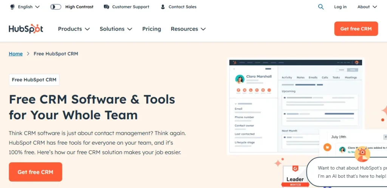Toggle the High Contrast switch
Screen dimensions: 387x188
56,7
